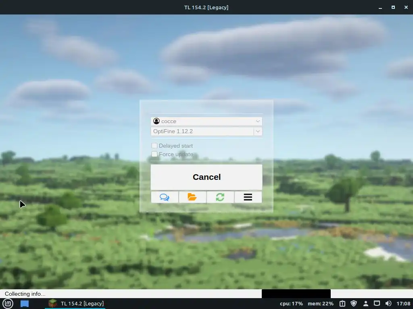Click the account avatar icon beside cocce
The width and height of the screenshot is (413, 309).
click(x=156, y=121)
